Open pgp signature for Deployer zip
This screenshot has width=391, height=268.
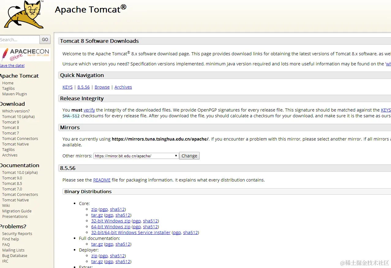(103, 256)
